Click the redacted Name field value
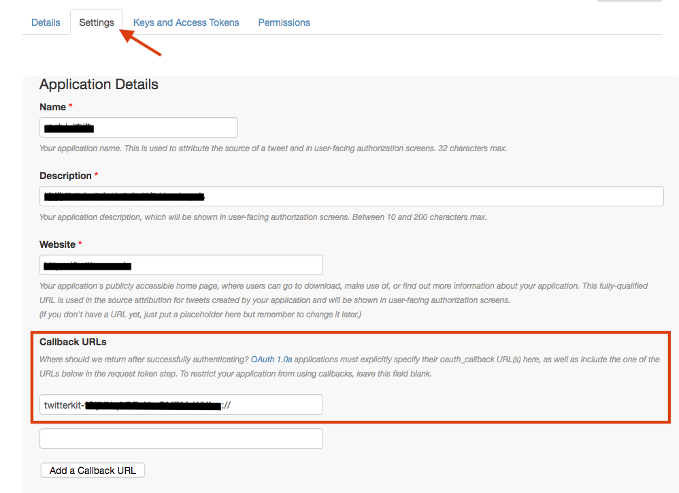The image size is (679, 493). click(x=68, y=127)
